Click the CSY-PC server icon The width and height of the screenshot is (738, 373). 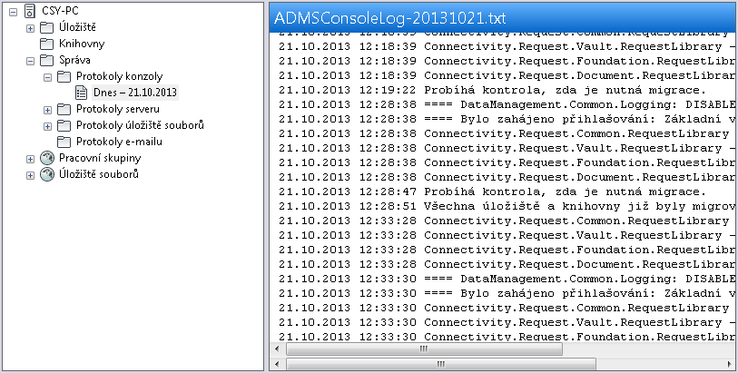point(30,11)
